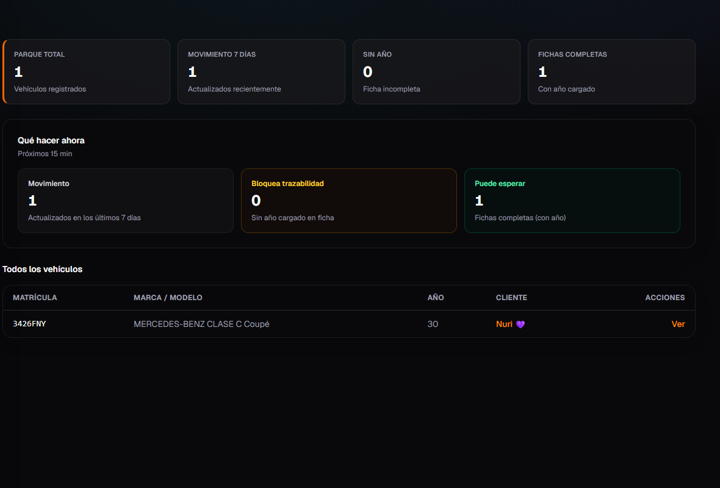Click MERCEDES-BENZ CLASE C Coupé cell

(201, 324)
